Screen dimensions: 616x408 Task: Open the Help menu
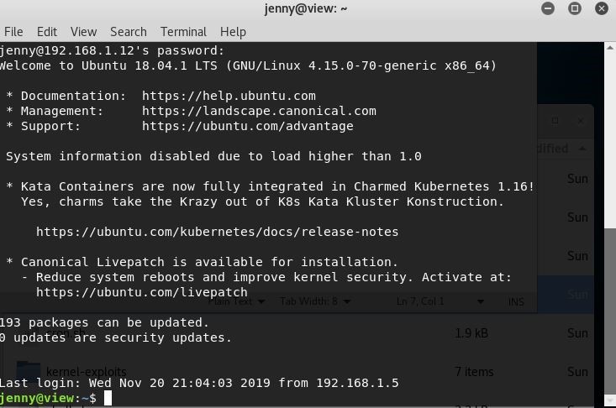(x=233, y=32)
